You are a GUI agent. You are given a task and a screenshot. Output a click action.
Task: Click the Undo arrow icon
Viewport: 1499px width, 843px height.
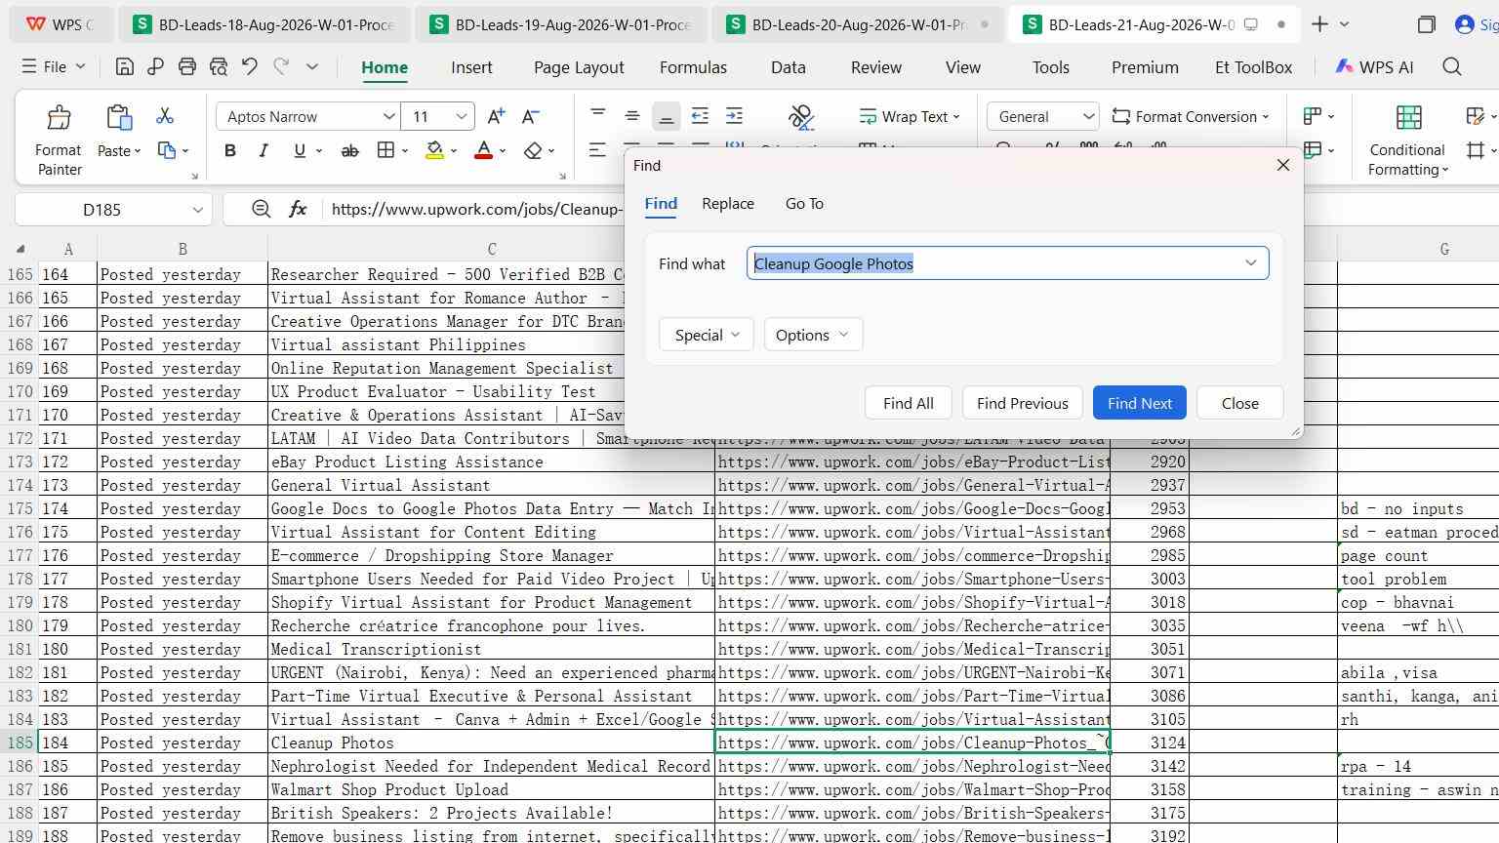pos(250,66)
